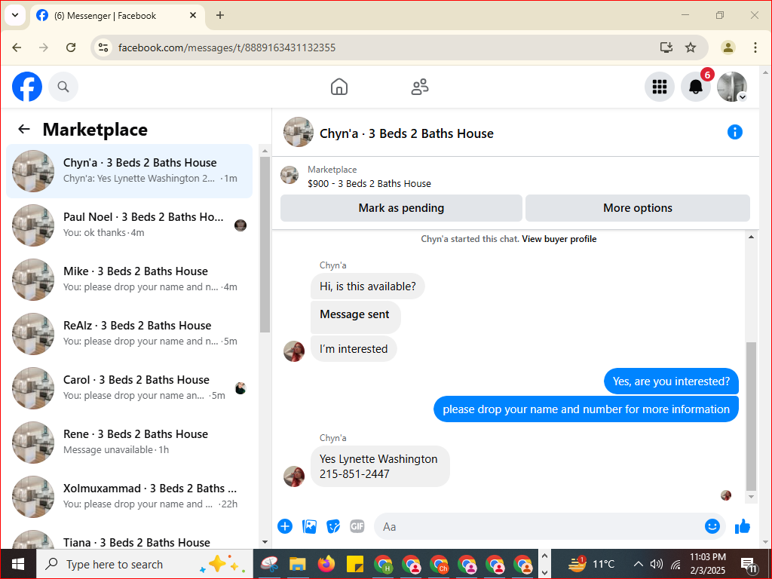Open weather widget showing 11°C

click(591, 564)
